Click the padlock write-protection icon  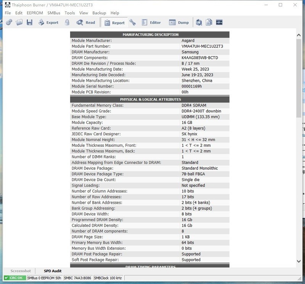67,22
